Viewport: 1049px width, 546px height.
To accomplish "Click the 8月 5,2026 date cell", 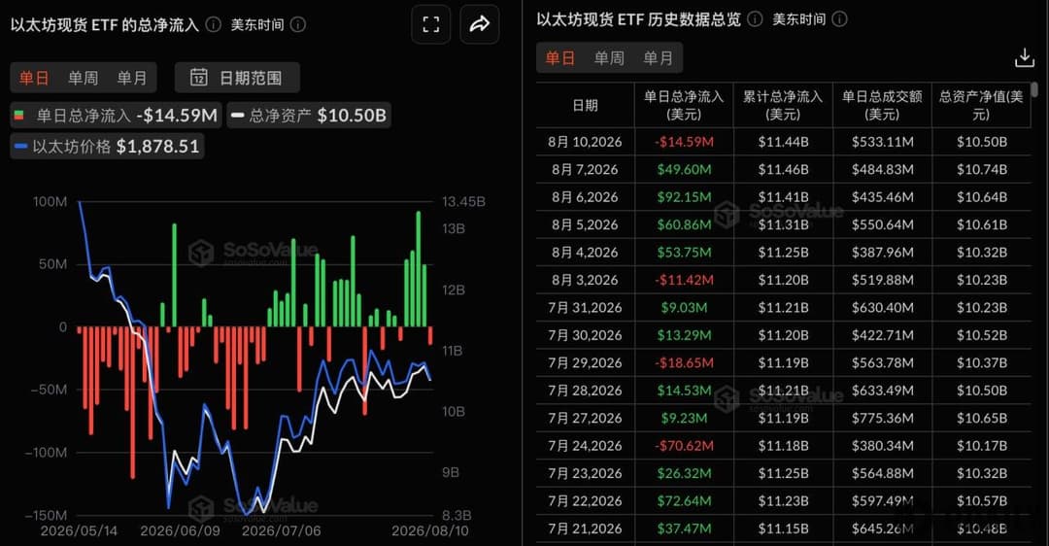I will click(x=585, y=224).
